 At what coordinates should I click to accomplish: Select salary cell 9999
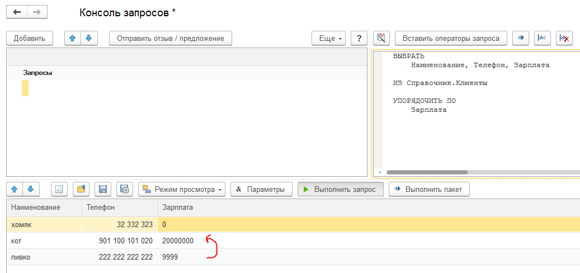369,257
